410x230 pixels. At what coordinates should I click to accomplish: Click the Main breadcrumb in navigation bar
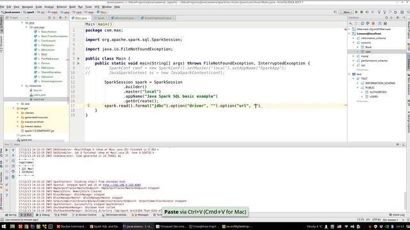[x=102, y=12]
